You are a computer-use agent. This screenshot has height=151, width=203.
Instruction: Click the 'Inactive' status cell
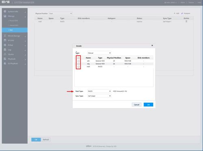pyautogui.click(x=139, y=22)
